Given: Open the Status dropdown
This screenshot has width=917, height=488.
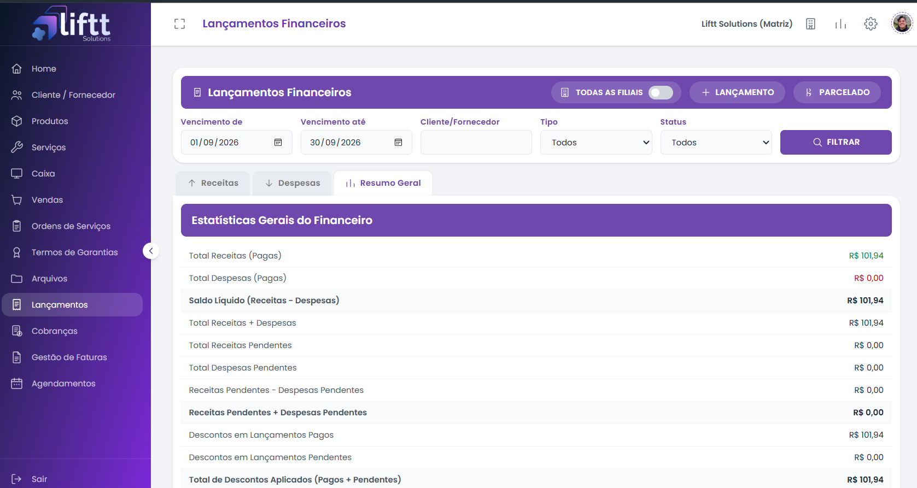Looking at the screenshot, I should click(x=716, y=142).
